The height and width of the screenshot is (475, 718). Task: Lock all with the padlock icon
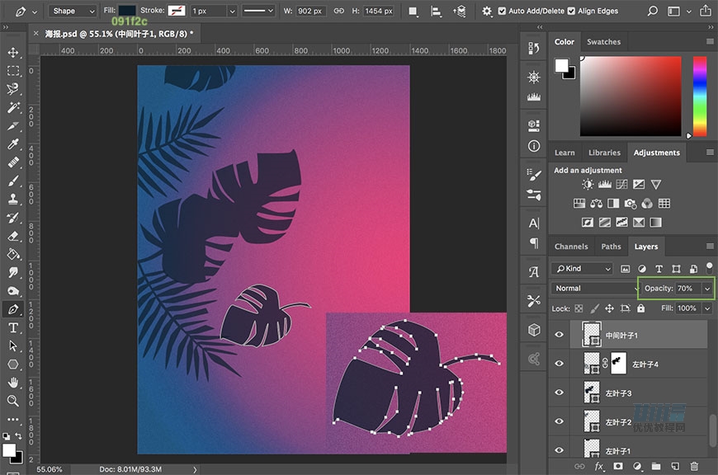click(x=640, y=308)
